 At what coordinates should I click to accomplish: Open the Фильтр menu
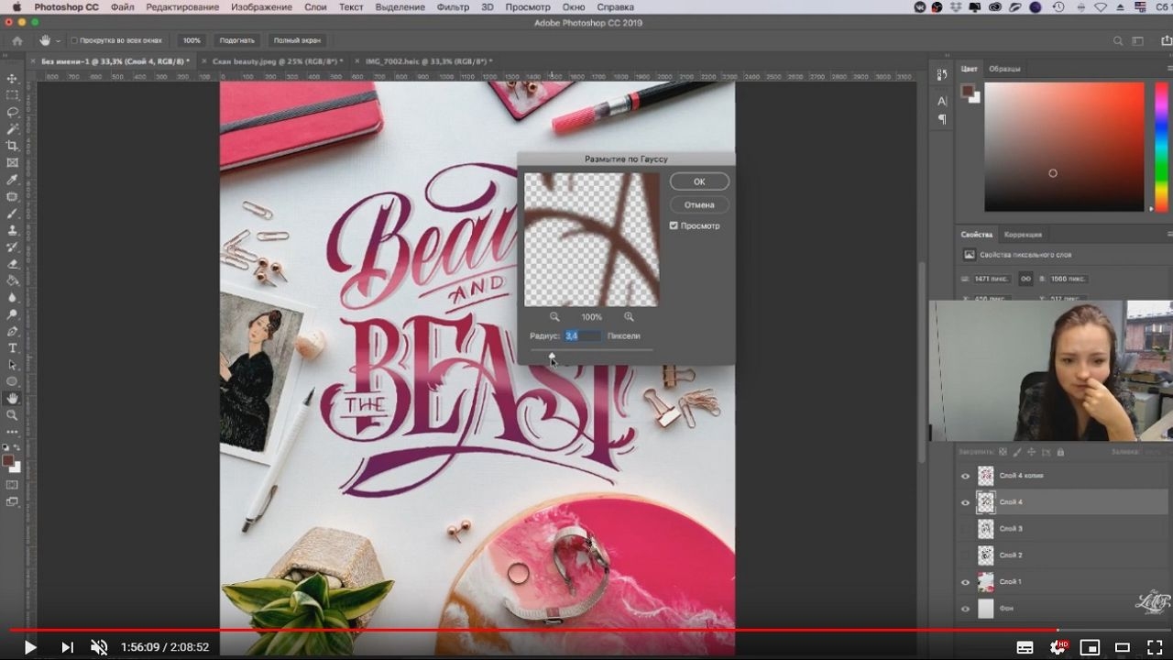coord(453,7)
